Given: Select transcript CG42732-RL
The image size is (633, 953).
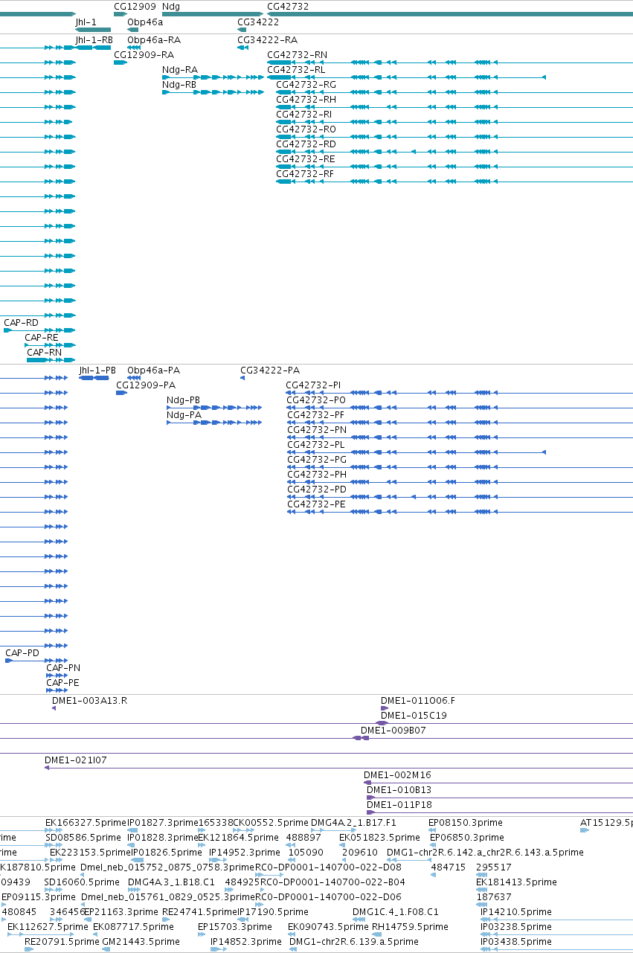Looking at the screenshot, I should pyautogui.click(x=296, y=69).
